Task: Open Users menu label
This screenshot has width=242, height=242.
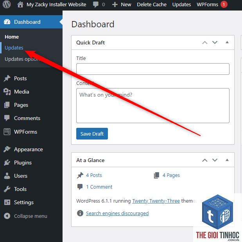Action: click(x=21, y=176)
